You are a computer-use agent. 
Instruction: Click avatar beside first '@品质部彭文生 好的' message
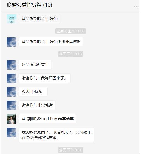[12, 19]
